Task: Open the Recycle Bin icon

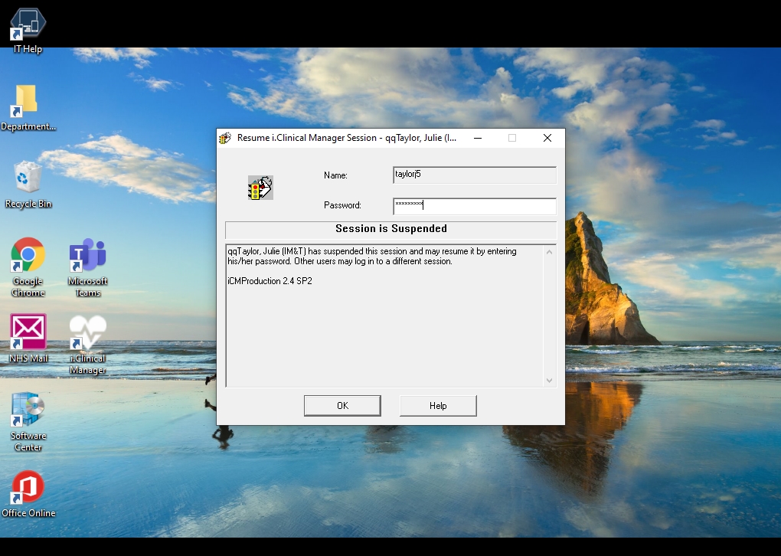Action: (x=28, y=185)
